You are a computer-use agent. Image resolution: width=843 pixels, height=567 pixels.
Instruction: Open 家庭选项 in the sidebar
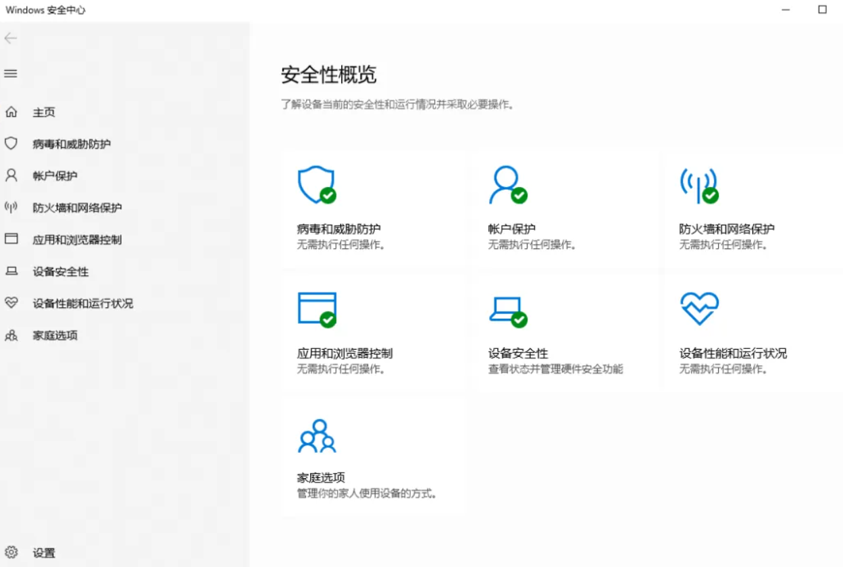pos(55,335)
